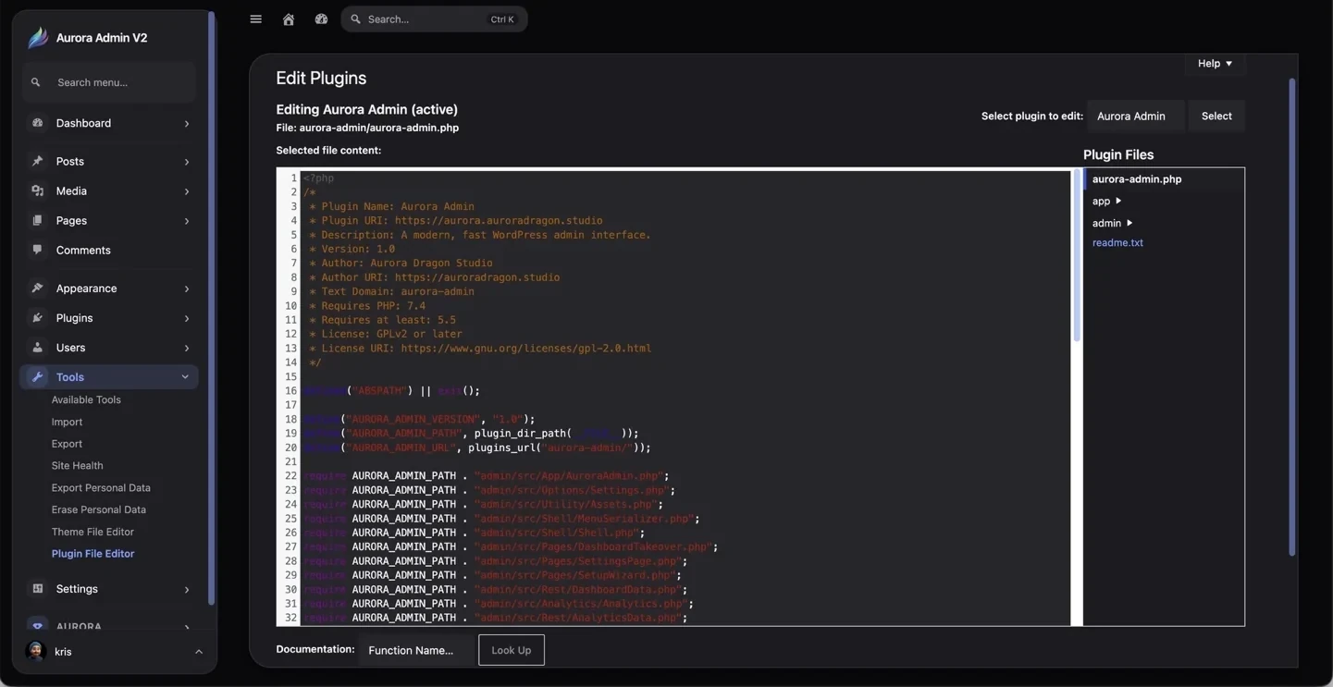Click the code editor vertical scrollbar

click(x=1077, y=256)
